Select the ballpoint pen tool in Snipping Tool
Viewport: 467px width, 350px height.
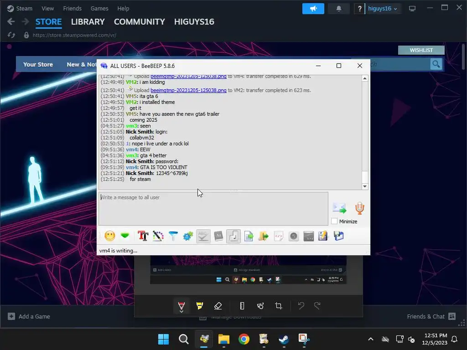click(182, 306)
